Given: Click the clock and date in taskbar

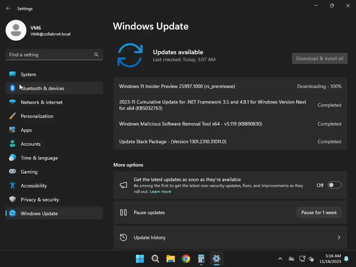Looking at the screenshot, I should [330, 259].
